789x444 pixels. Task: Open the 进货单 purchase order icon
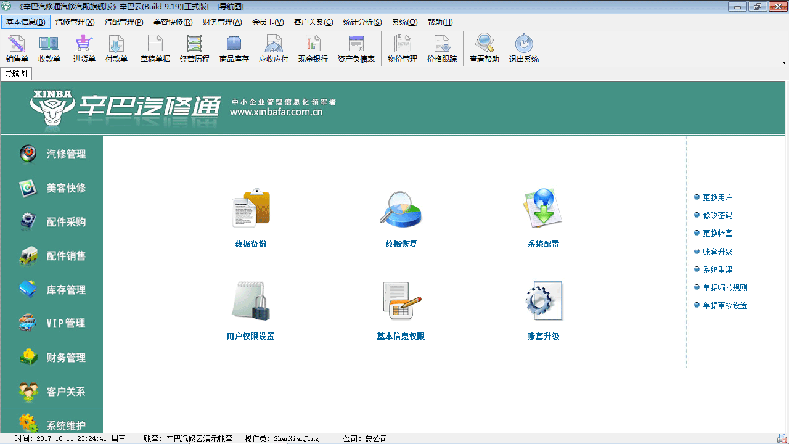[84, 49]
